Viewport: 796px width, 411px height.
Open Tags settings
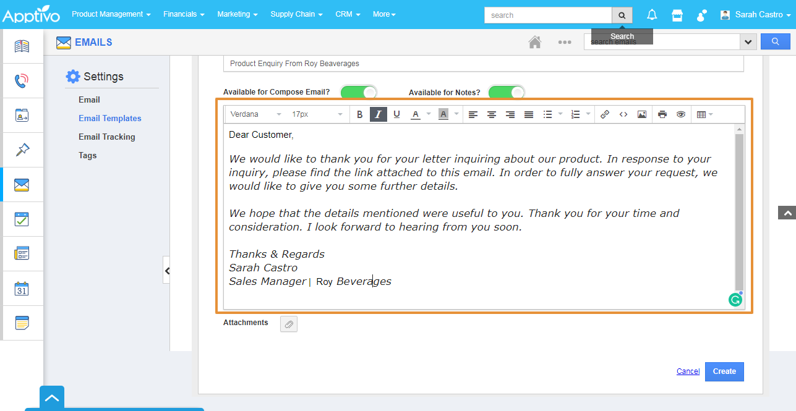pyautogui.click(x=87, y=155)
